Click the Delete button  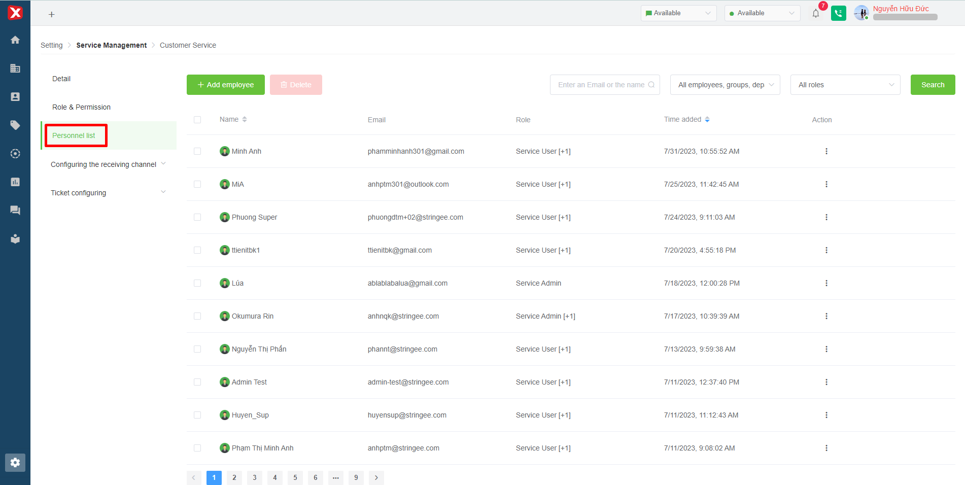pos(296,85)
